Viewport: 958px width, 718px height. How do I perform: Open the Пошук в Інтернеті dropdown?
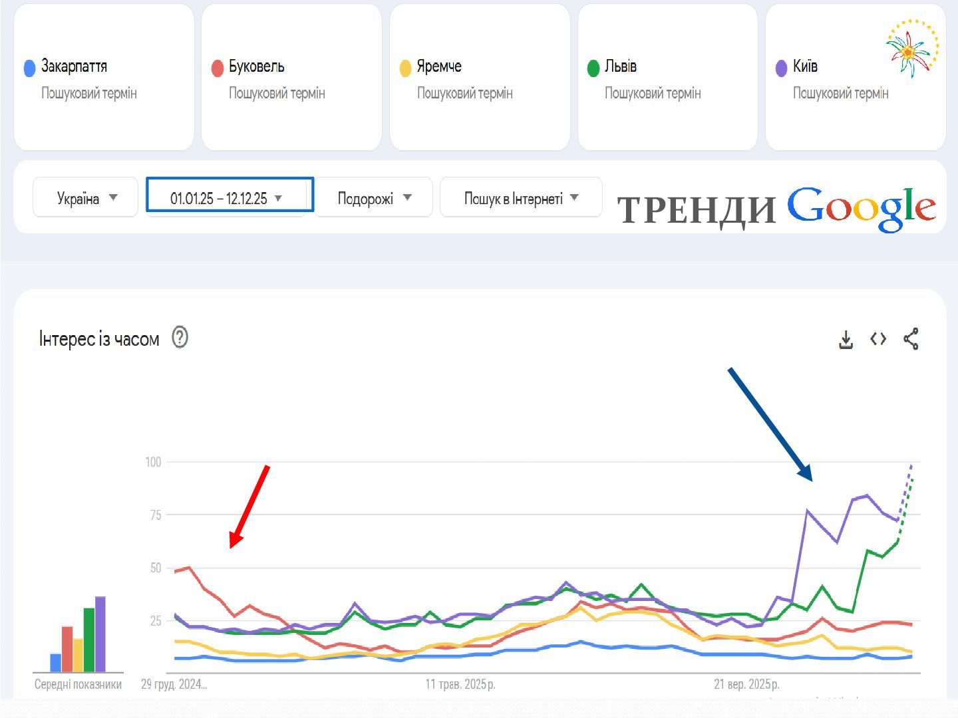(x=521, y=198)
